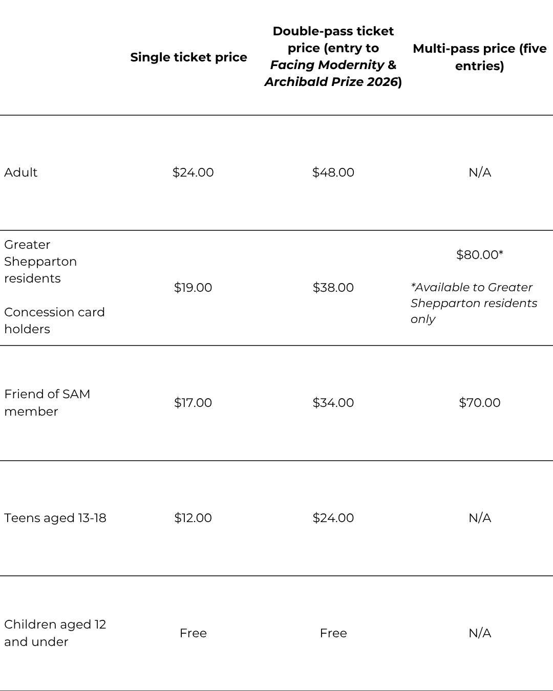
Task: Click the $80.00* multi-pass price
Action: tap(479, 255)
